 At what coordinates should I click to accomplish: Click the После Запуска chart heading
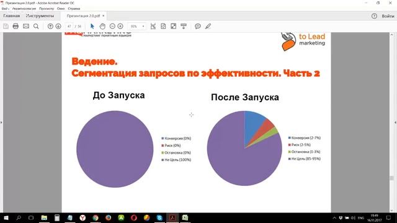coord(245,97)
